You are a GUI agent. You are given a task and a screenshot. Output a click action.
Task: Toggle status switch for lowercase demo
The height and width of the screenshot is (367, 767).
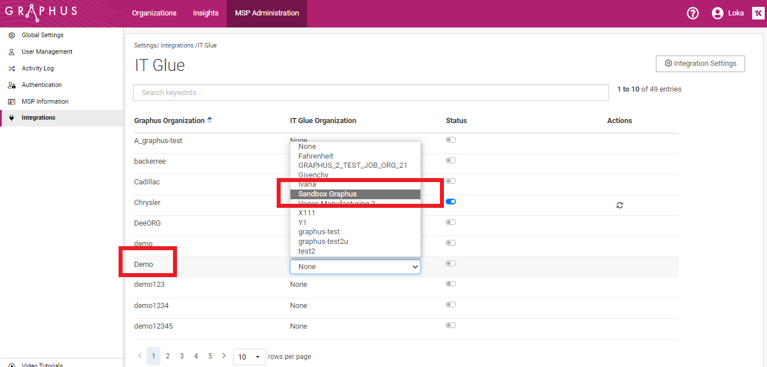[451, 243]
